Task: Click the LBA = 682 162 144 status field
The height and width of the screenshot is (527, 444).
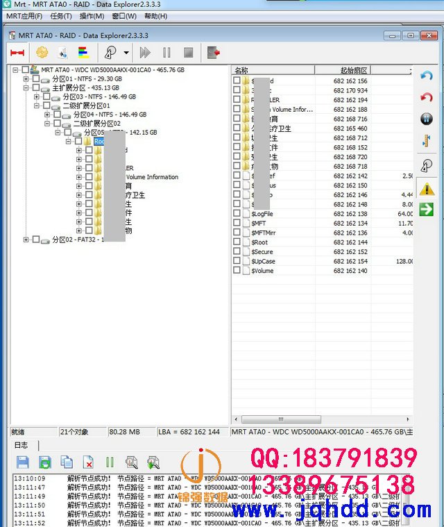Action: click(193, 432)
